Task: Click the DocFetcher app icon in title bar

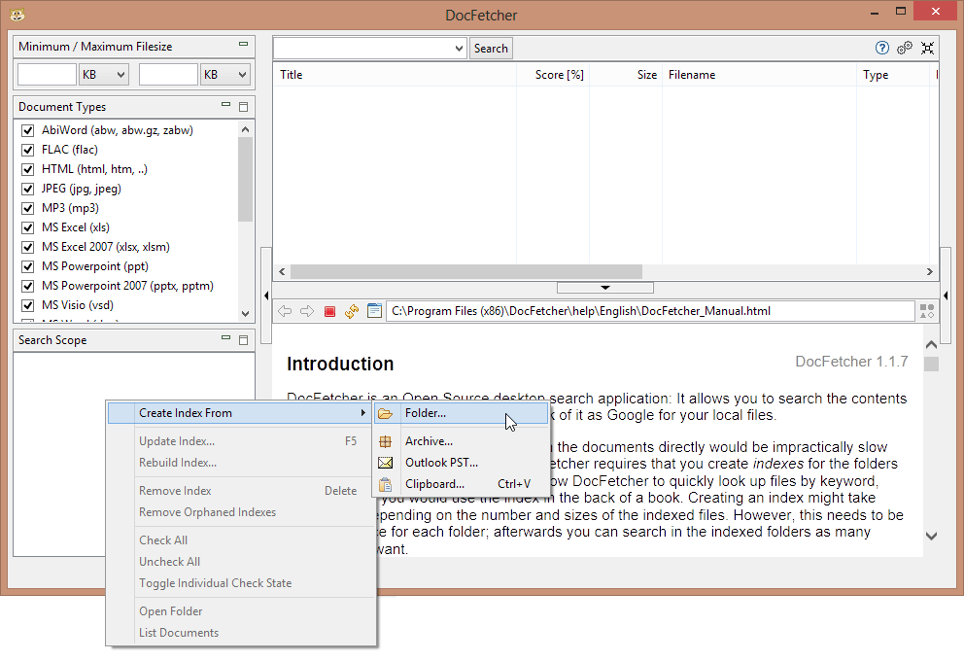Action: (17, 15)
